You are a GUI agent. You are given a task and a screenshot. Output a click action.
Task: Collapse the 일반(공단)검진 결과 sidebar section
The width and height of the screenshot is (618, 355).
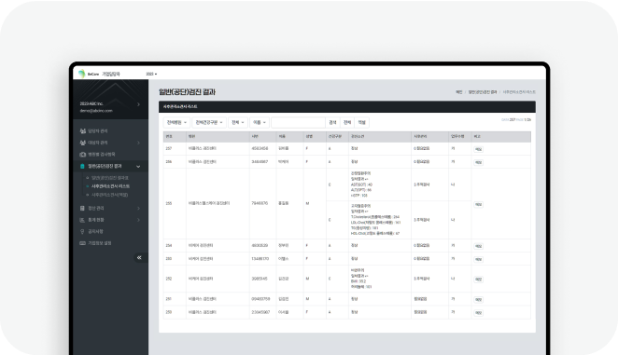tap(138, 167)
